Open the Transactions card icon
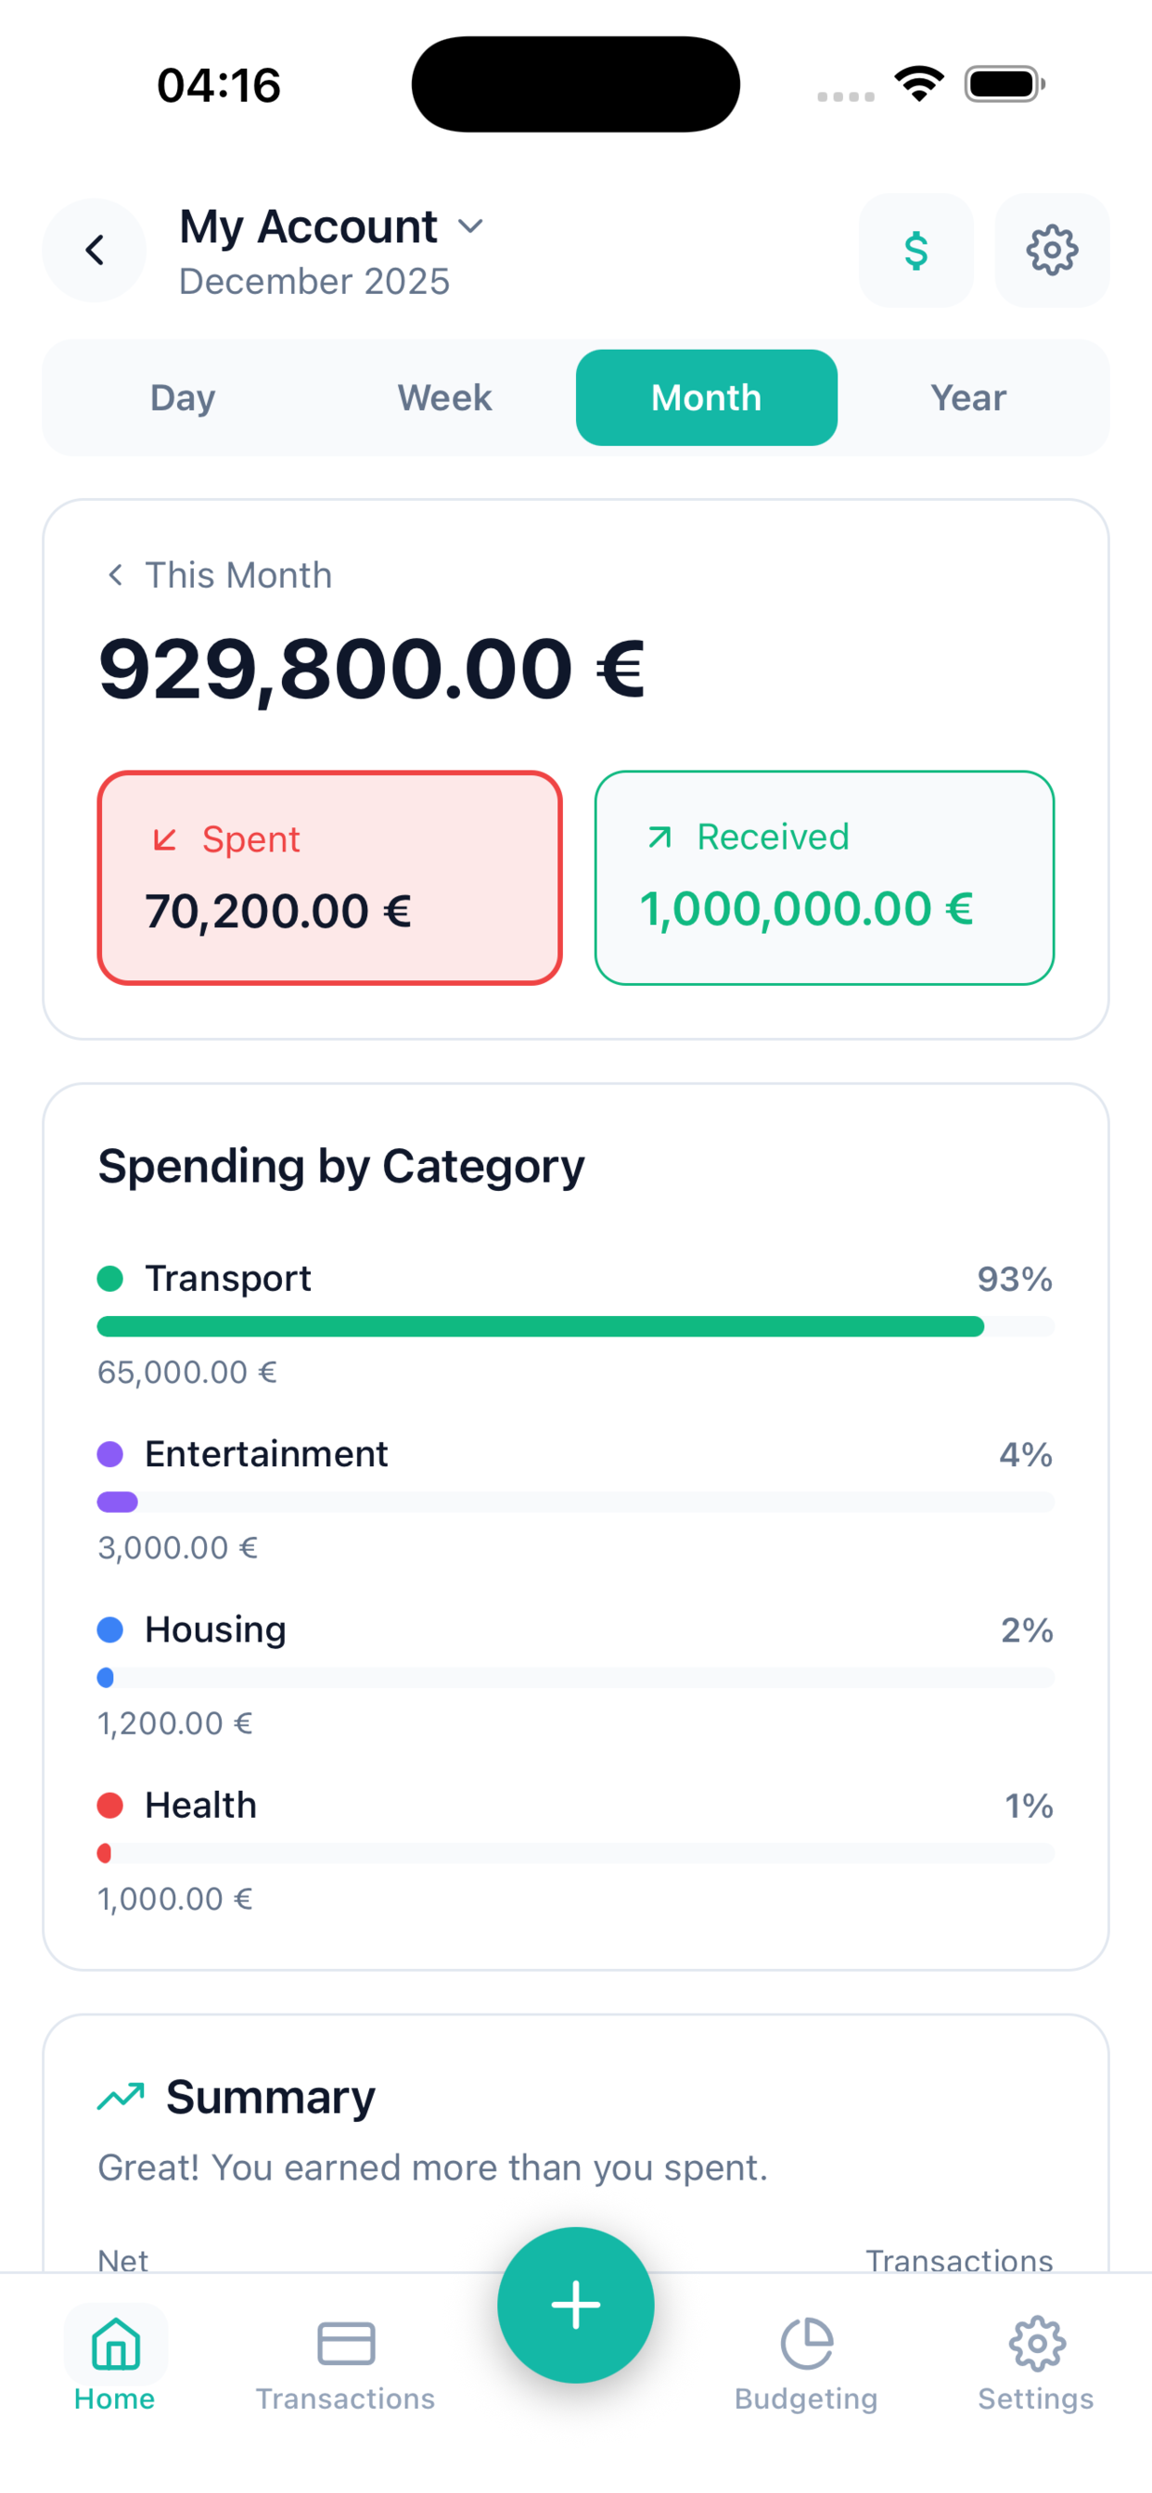This screenshot has height=2493, width=1152. coord(346,2344)
